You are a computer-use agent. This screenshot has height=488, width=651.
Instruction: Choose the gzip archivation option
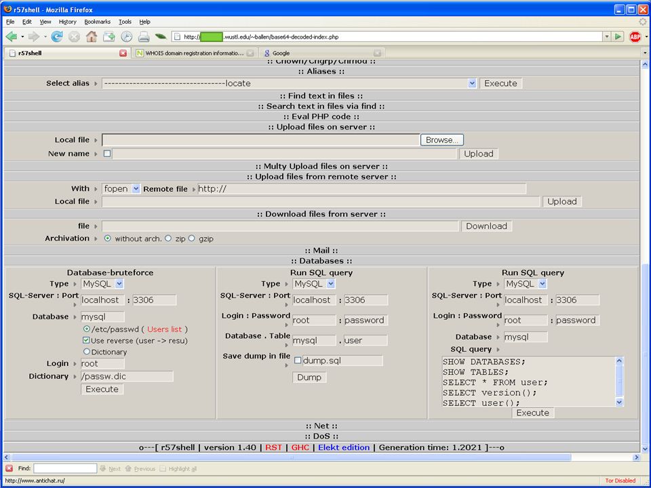pyautogui.click(x=191, y=239)
